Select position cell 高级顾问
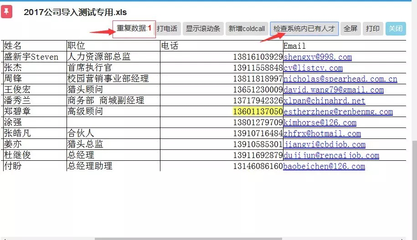This screenshot has height=240, width=417. (x=113, y=112)
